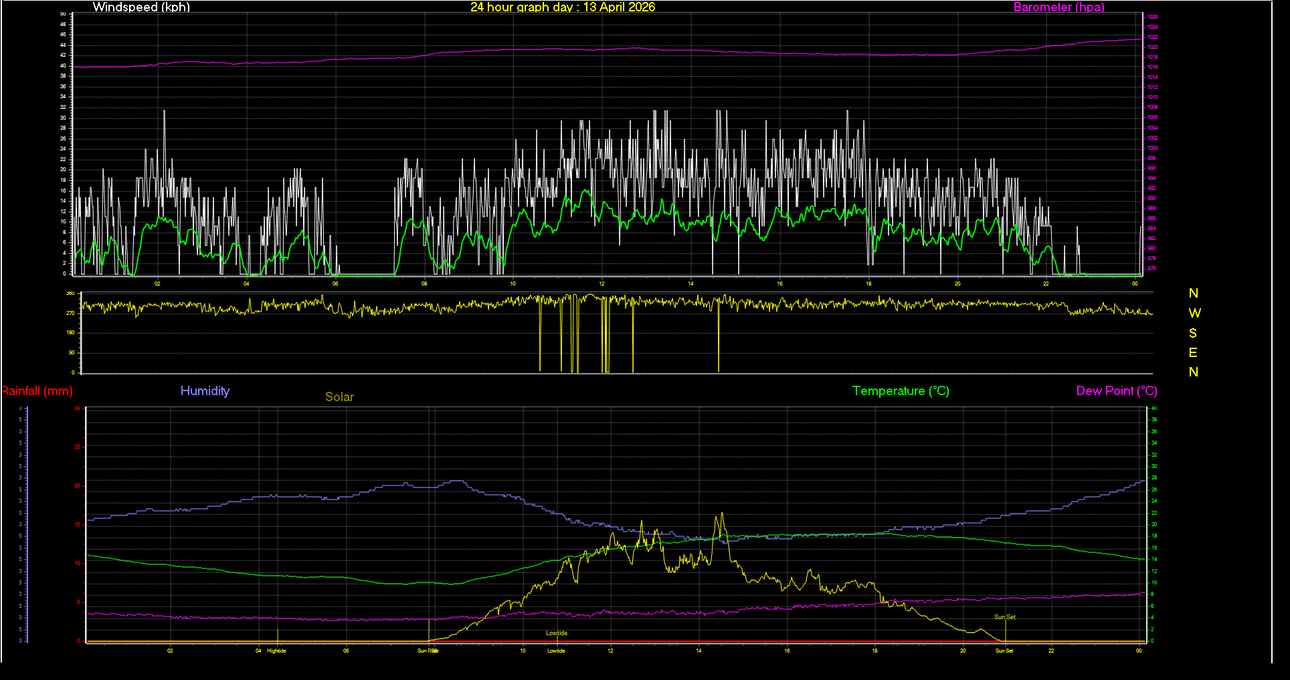Select the Windspeed (kph) legend label

tap(141, 7)
